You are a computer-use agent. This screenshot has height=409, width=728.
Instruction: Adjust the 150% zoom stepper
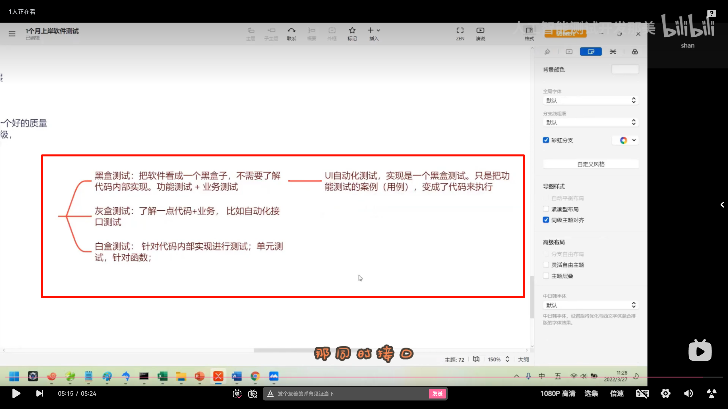[507, 359]
